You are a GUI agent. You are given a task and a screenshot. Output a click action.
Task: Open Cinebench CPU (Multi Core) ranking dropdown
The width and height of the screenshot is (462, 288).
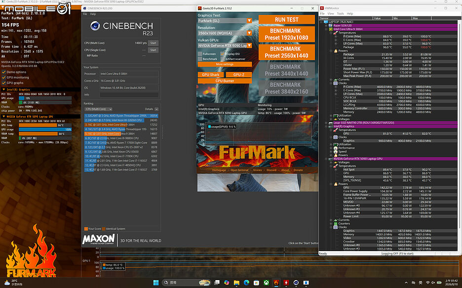[x=98, y=109]
